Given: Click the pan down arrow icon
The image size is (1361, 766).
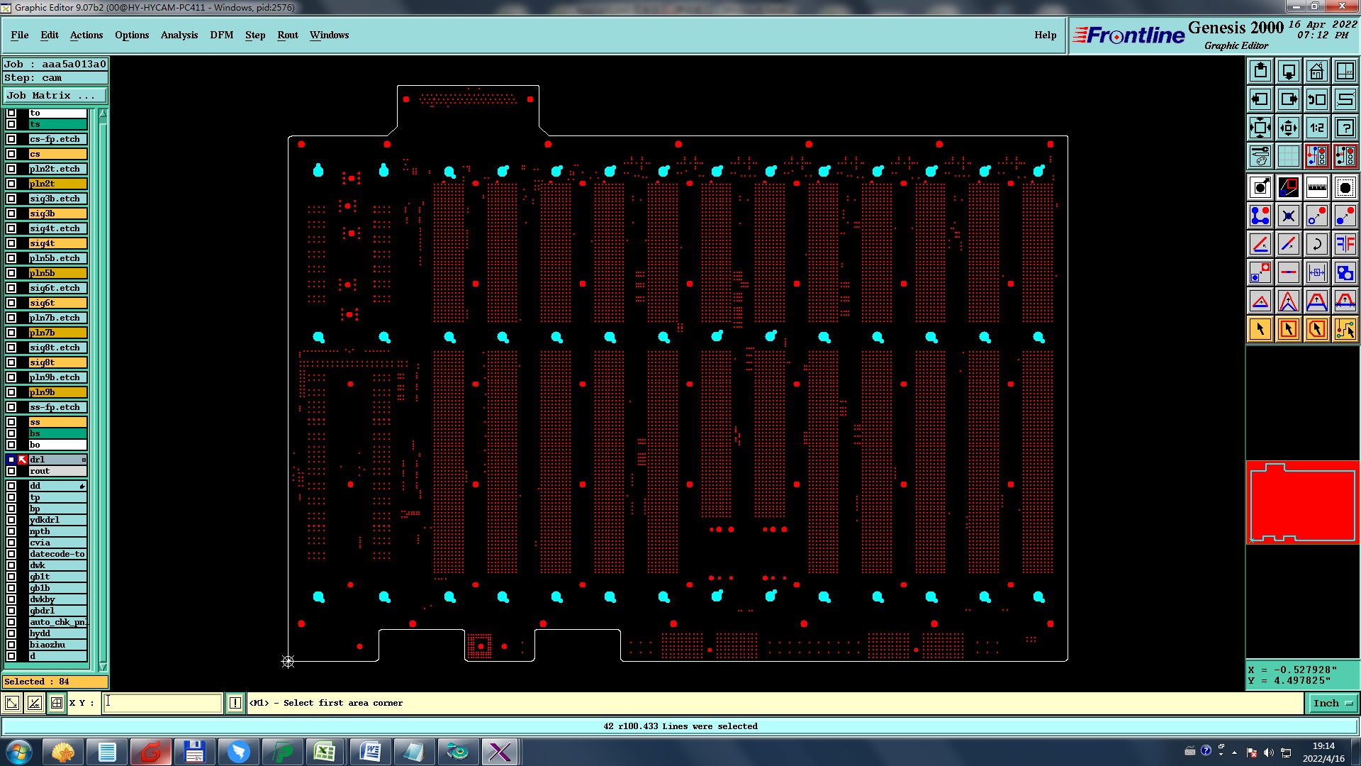Looking at the screenshot, I should (1289, 71).
